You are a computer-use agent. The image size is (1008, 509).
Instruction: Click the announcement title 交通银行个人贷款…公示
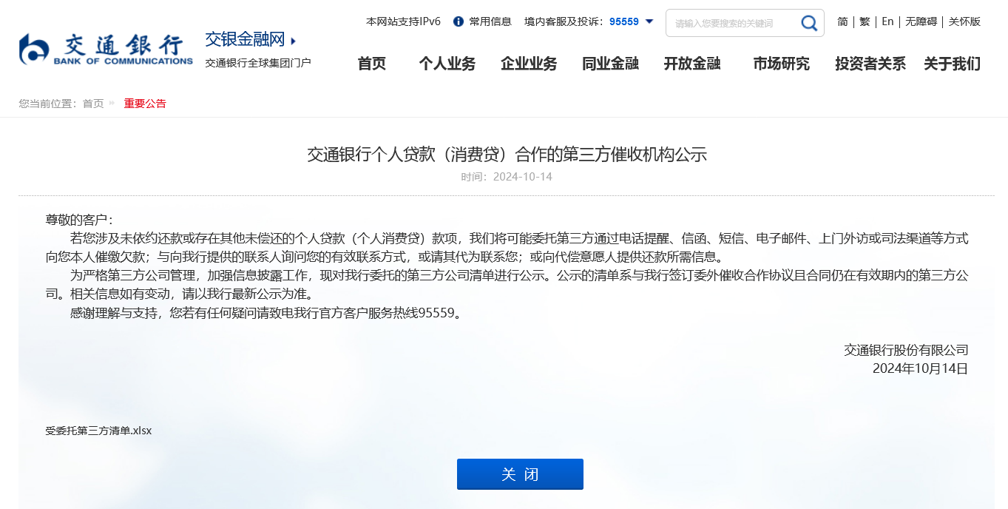pos(507,155)
